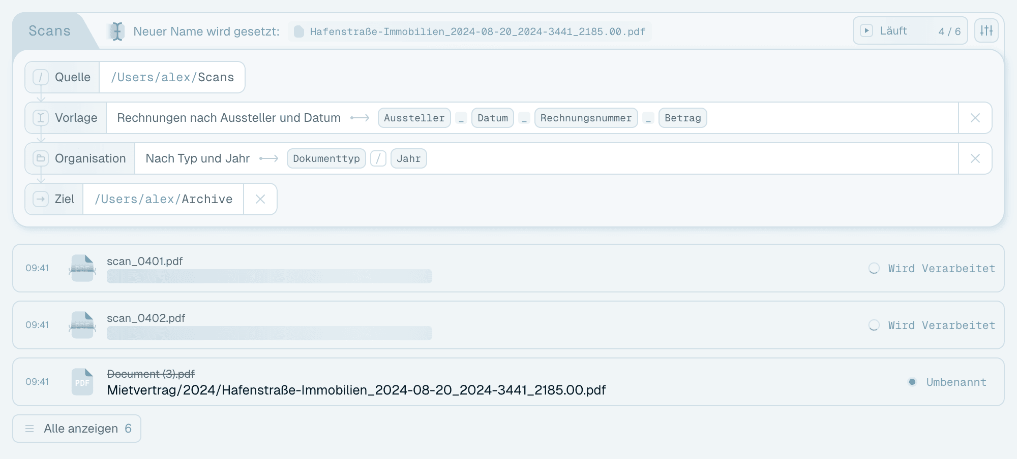
Task: Click the Betrag token
Action: point(683,118)
